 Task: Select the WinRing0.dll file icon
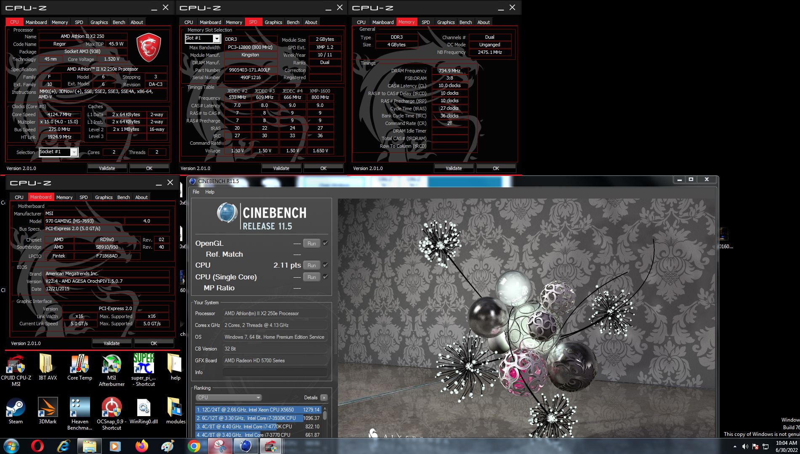pos(144,411)
